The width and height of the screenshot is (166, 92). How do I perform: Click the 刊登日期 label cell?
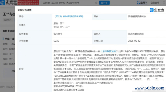tap(110, 41)
